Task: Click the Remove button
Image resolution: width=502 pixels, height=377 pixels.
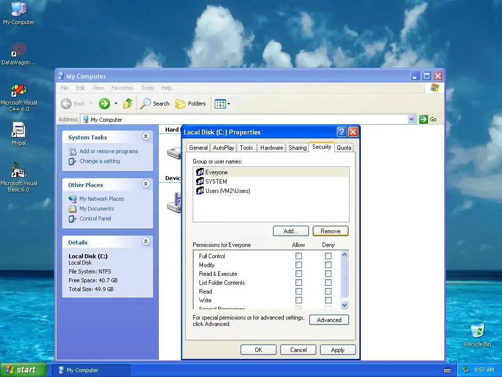Action: pyautogui.click(x=330, y=231)
